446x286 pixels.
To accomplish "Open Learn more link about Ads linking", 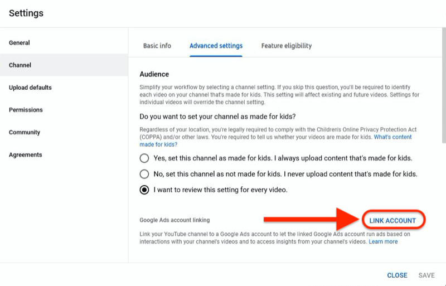I will point(383,241).
